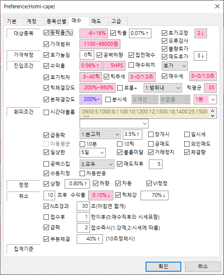Click the text box's up arrow
This screenshot has height=275, width=224.
pyautogui.click(x=213, y=111)
